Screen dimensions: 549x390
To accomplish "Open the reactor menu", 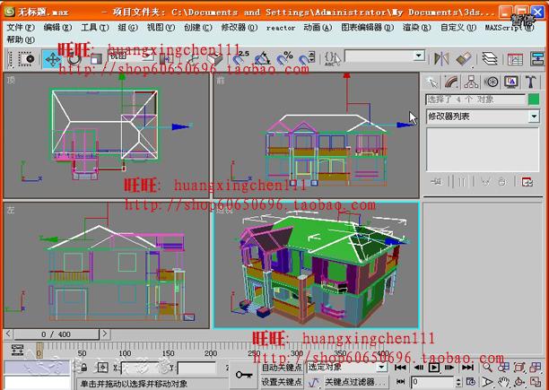I will click(x=281, y=28).
